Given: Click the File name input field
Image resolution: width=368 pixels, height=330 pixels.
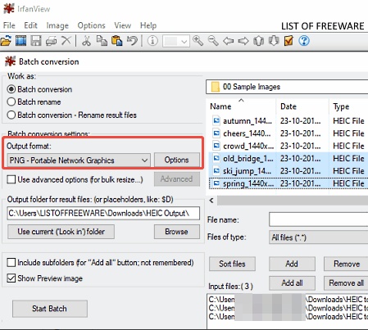Looking at the screenshot, I should click(x=319, y=219).
